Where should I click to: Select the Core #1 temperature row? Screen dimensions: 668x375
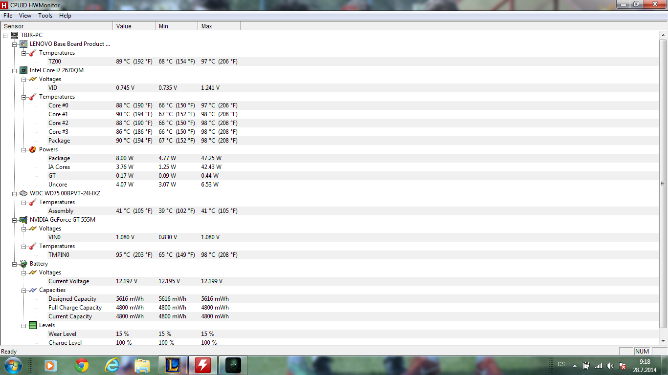pos(58,114)
